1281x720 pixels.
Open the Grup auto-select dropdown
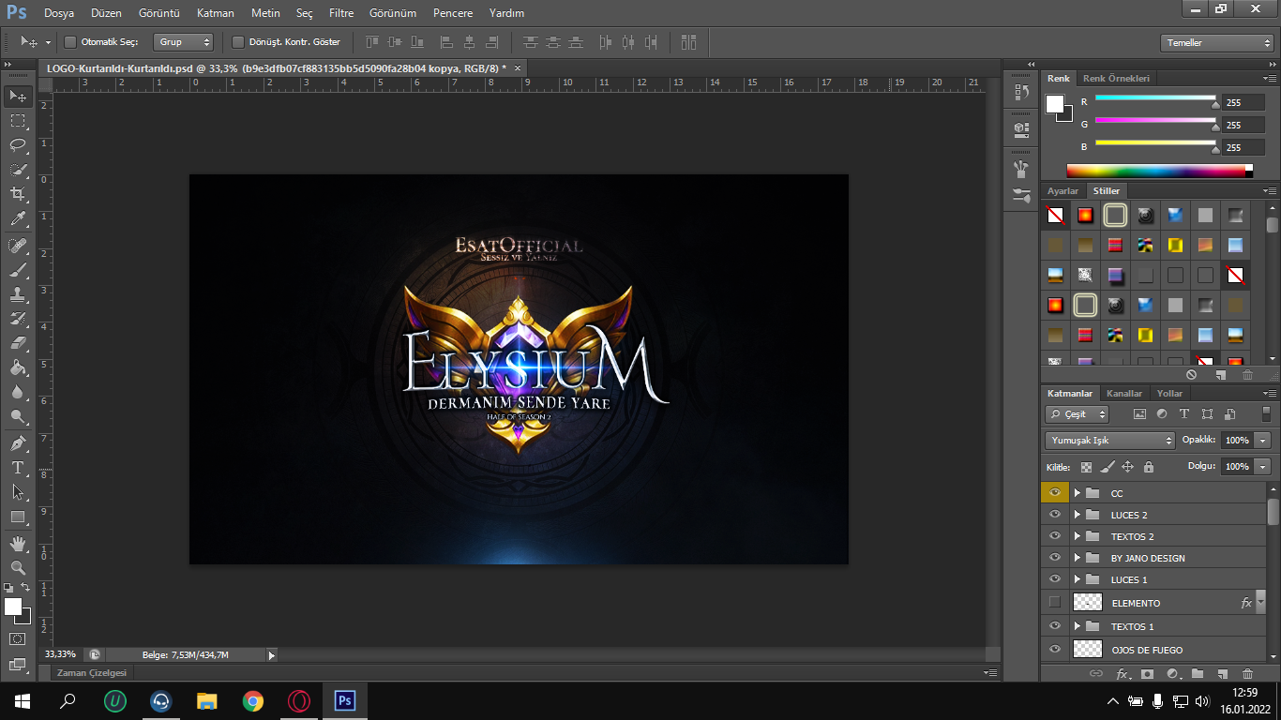click(x=183, y=42)
